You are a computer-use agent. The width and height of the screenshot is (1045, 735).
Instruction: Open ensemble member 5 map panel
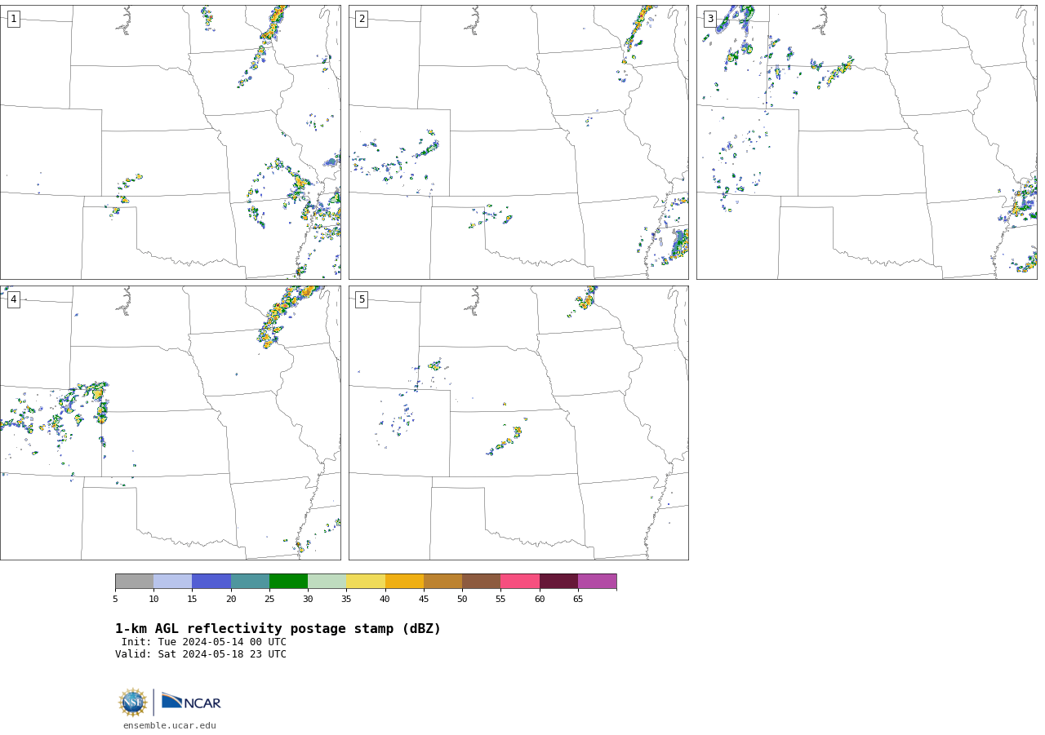pyautogui.click(x=518, y=423)
